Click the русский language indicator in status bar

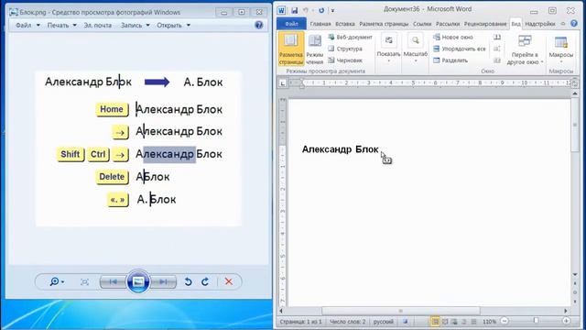pos(384,322)
